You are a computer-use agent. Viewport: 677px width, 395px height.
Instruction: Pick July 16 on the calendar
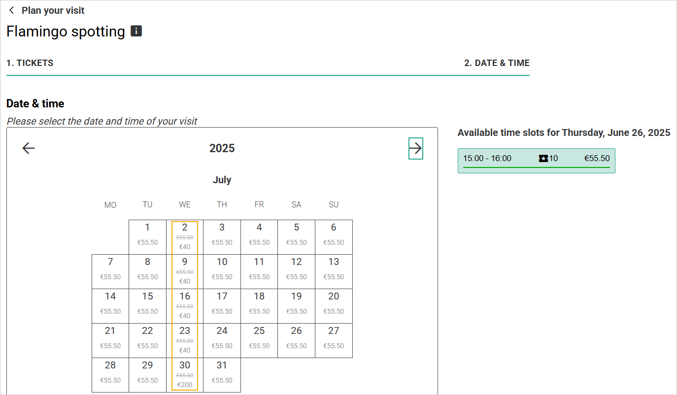[185, 306]
